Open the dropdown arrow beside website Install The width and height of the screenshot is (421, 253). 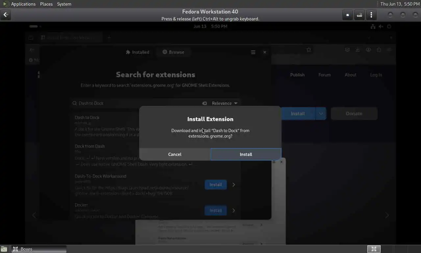point(321,113)
